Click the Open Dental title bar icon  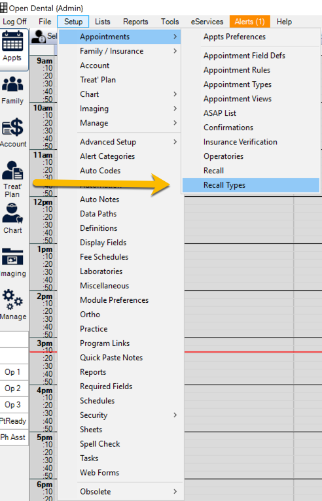3,8
